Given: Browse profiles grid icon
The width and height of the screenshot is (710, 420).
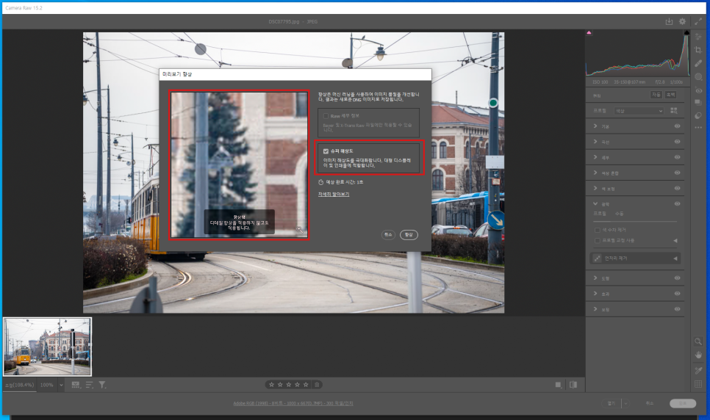Looking at the screenshot, I should (x=673, y=110).
